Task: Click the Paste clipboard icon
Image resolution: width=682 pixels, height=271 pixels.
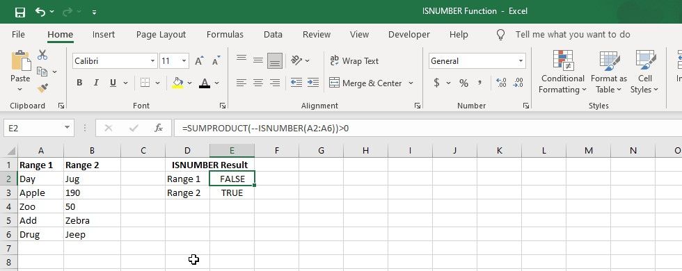Action: (x=20, y=61)
